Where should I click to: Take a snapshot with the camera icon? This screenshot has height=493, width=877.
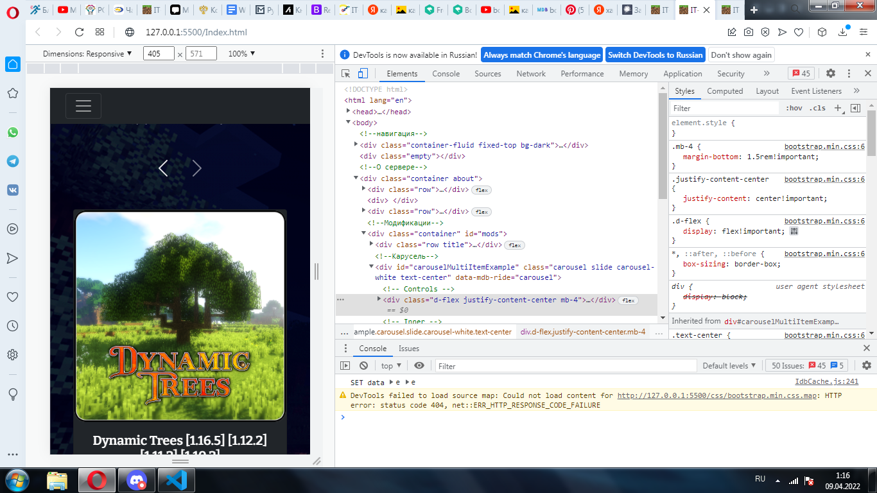(749, 32)
